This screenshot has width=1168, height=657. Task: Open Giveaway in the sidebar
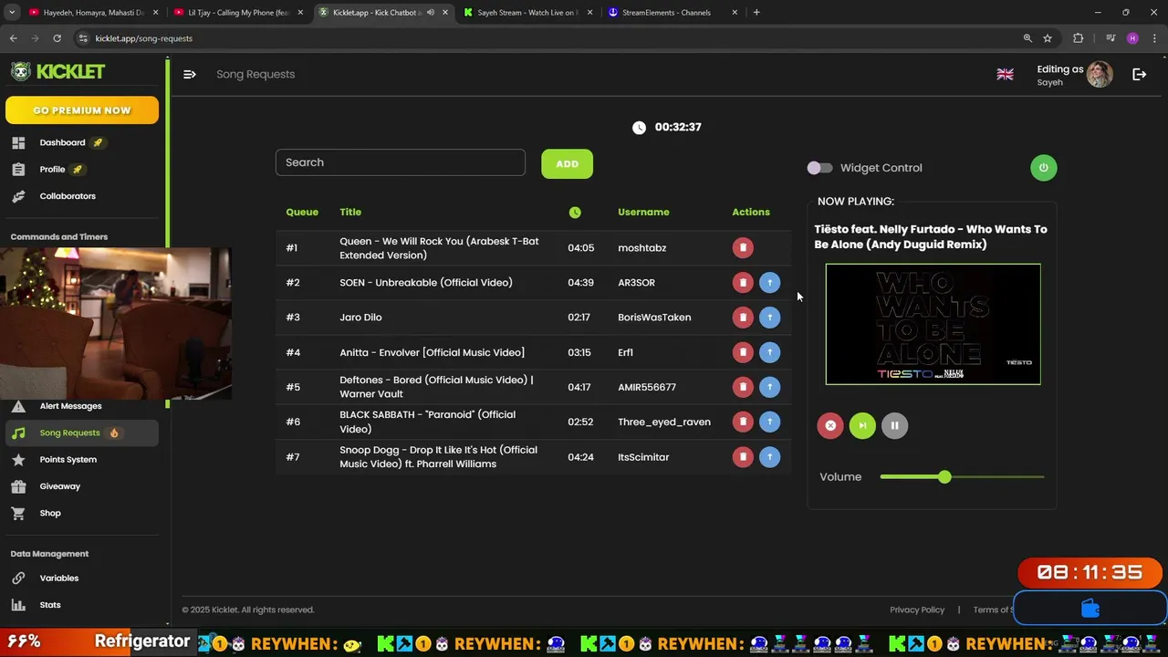[59, 486]
